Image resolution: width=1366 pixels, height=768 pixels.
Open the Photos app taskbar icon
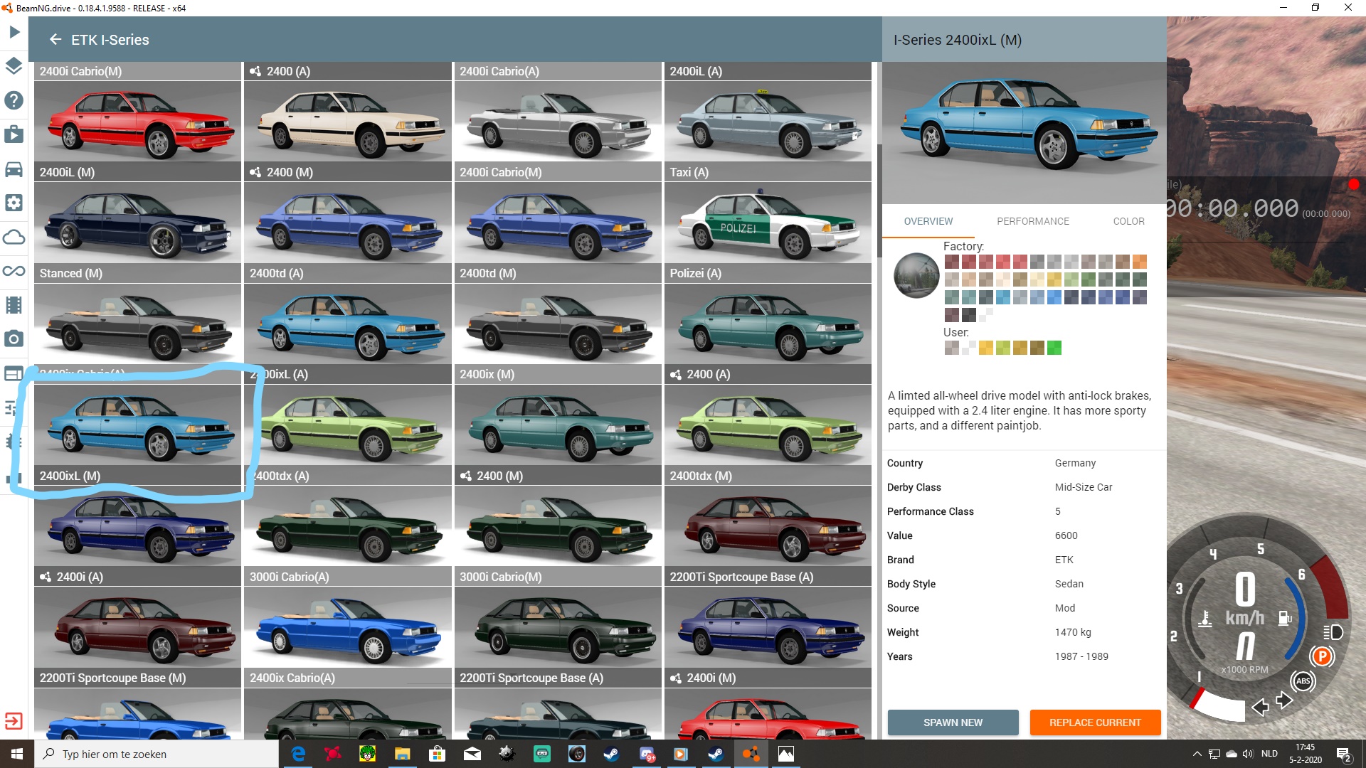coord(786,754)
